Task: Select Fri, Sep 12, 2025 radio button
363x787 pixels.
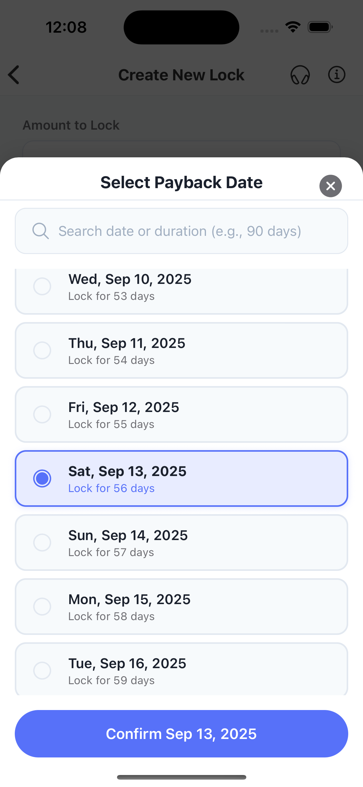Action: coord(42,414)
